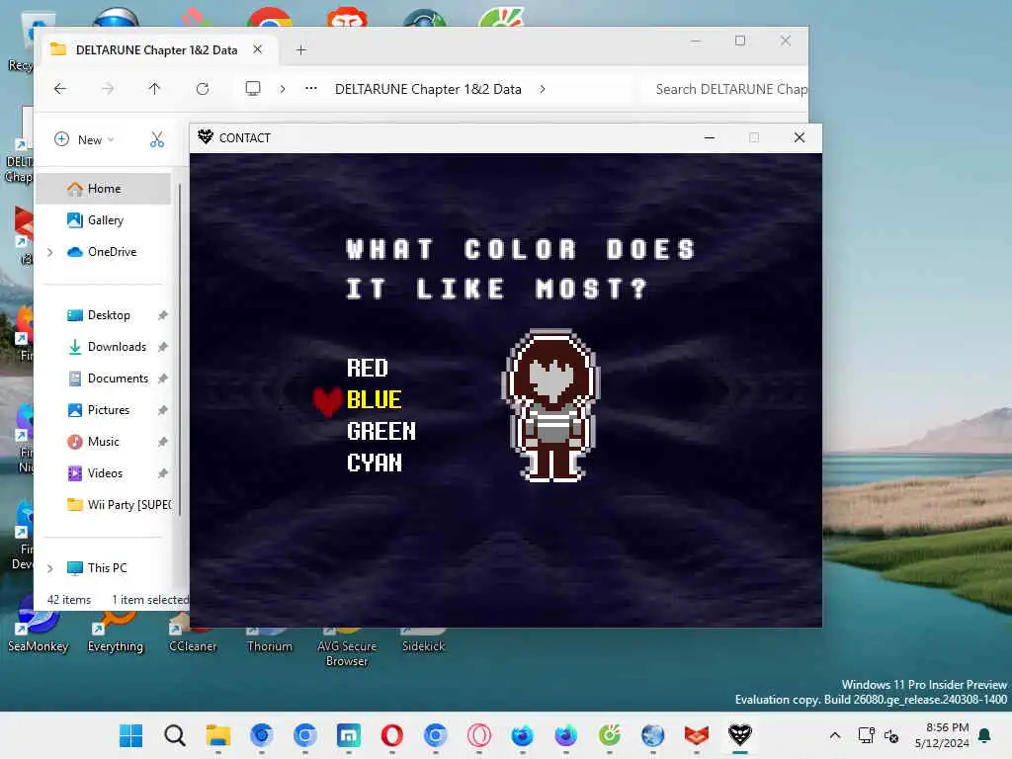
Task: Click the pin icon beside Videos
Action: 163,473
